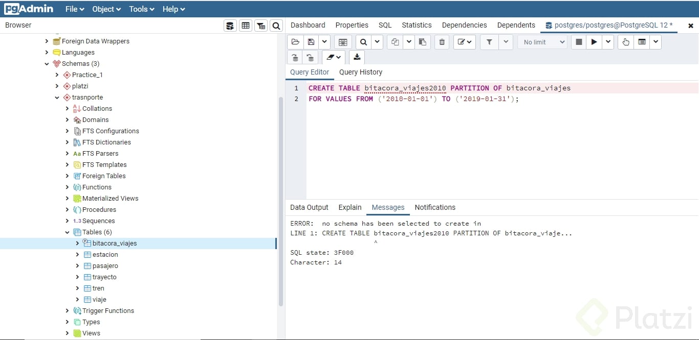
Task: Expand the Practice_1 schema node
Action: coord(57,75)
